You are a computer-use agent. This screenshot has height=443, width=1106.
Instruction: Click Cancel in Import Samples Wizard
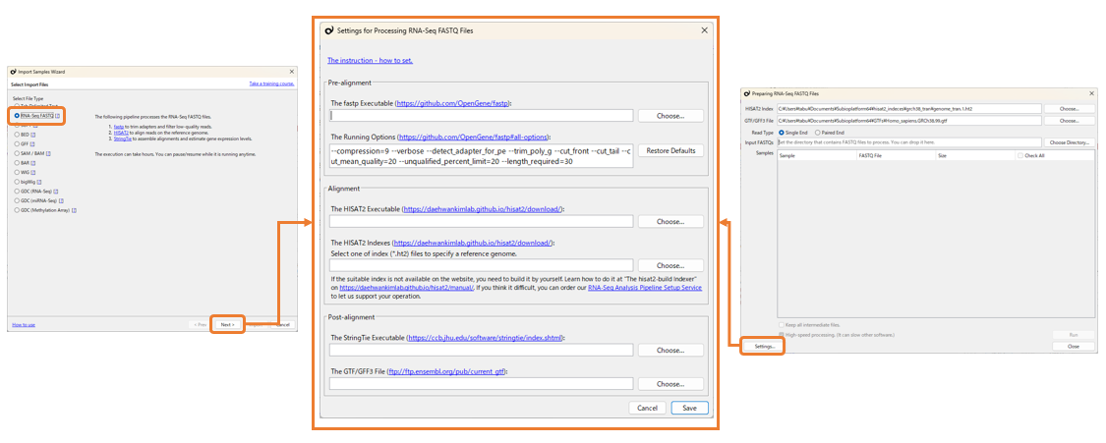(282, 324)
